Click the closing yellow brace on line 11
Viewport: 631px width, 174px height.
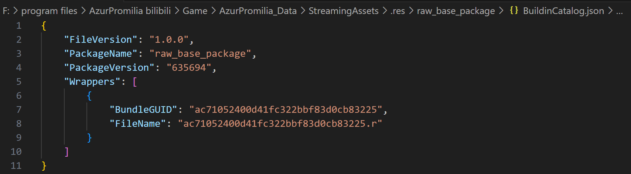pos(44,166)
